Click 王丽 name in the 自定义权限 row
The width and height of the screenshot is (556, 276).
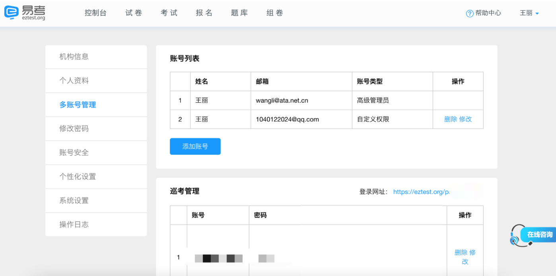tap(202, 119)
